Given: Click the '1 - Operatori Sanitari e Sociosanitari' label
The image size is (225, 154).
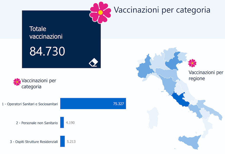Looking at the screenshot, I should [x=30, y=104].
